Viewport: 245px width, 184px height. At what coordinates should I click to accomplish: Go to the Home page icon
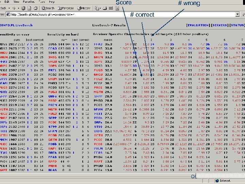(x=35, y=8)
